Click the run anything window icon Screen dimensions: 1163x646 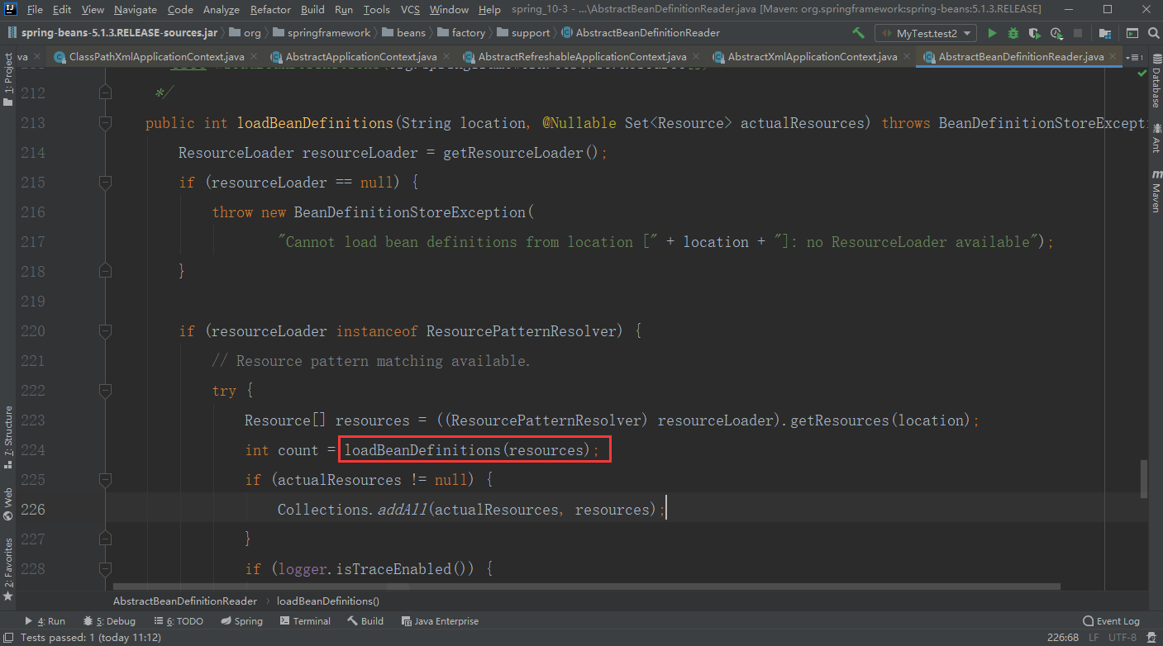[x=1132, y=33]
